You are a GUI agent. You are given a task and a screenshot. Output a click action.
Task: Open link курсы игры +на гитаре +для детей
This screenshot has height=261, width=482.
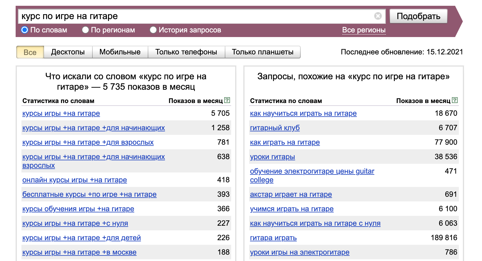(x=82, y=238)
